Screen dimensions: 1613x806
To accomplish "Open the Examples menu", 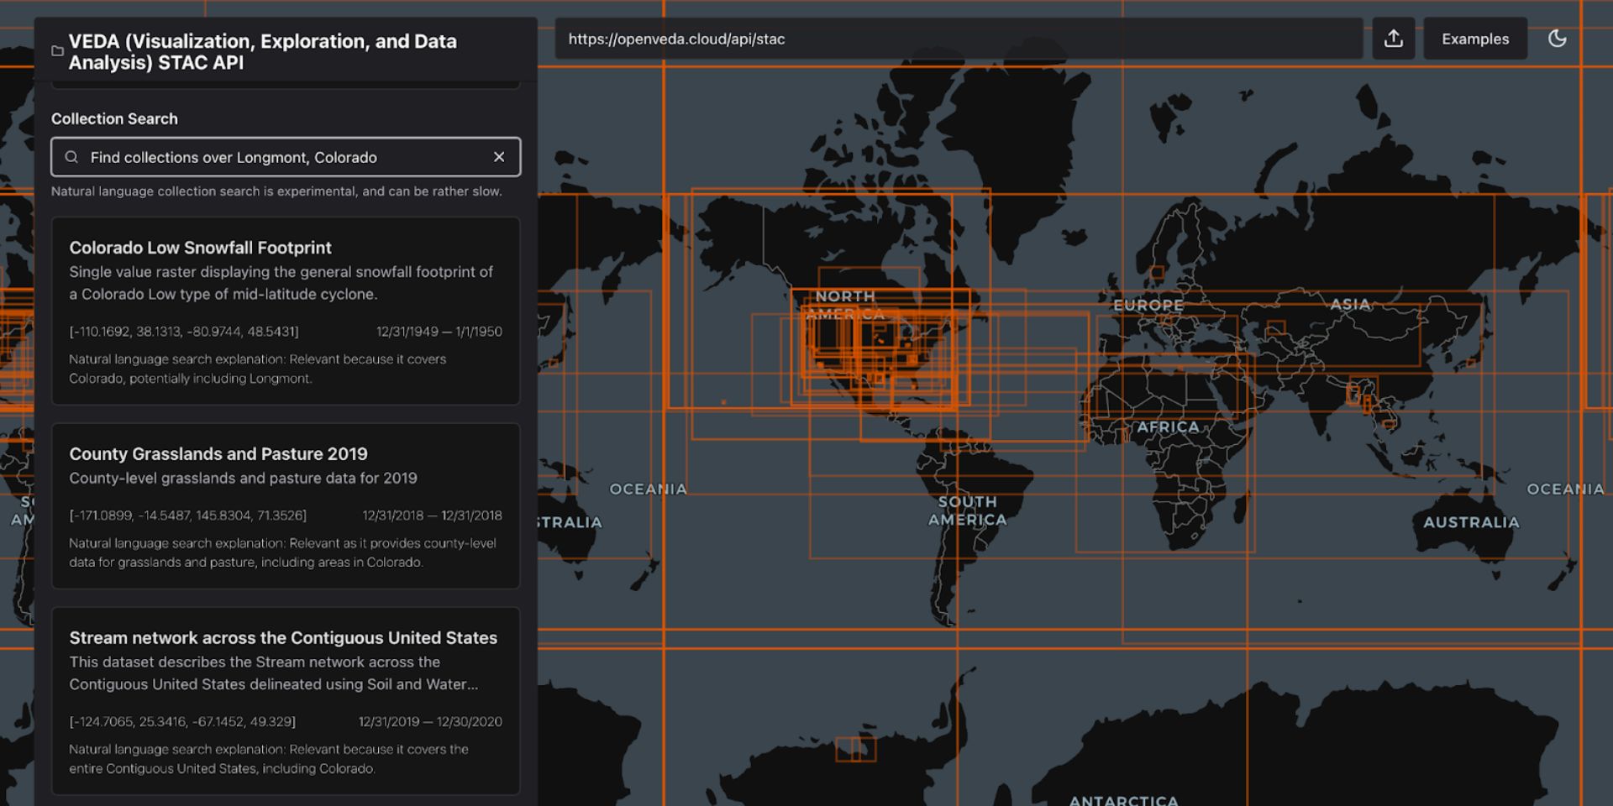I will pos(1474,39).
